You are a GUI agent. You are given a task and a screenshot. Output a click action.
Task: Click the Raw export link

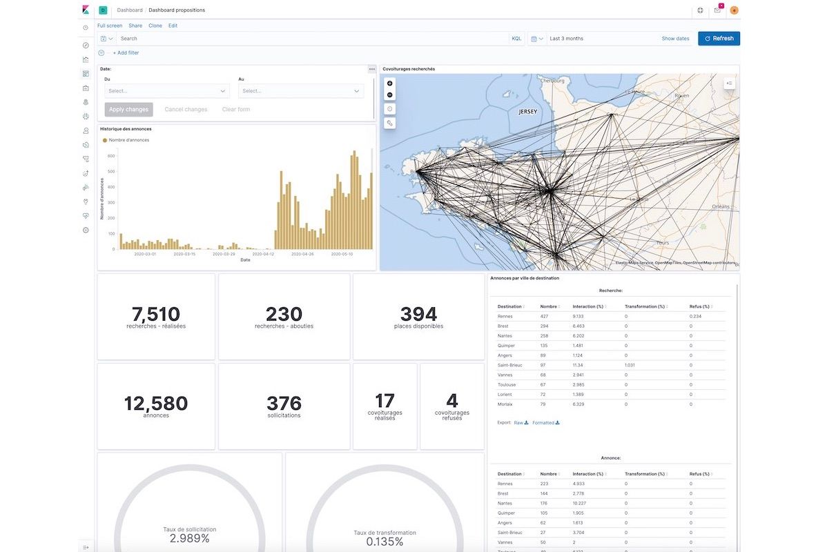(x=518, y=422)
